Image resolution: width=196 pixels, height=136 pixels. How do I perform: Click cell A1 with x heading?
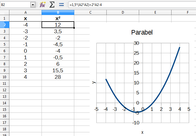click(x=25, y=18)
